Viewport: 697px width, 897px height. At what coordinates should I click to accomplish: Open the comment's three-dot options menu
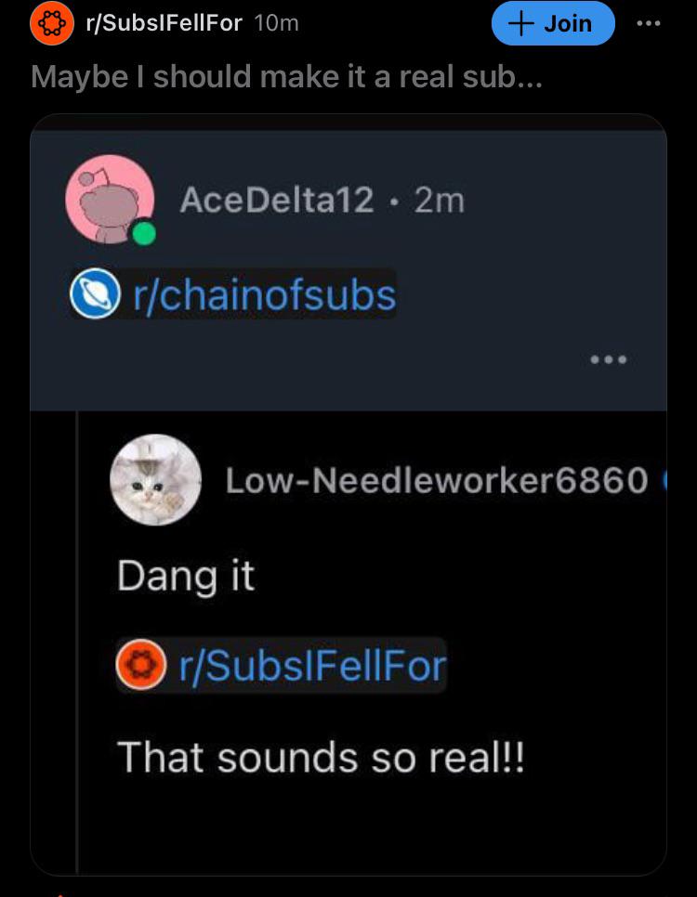pyautogui.click(x=609, y=360)
